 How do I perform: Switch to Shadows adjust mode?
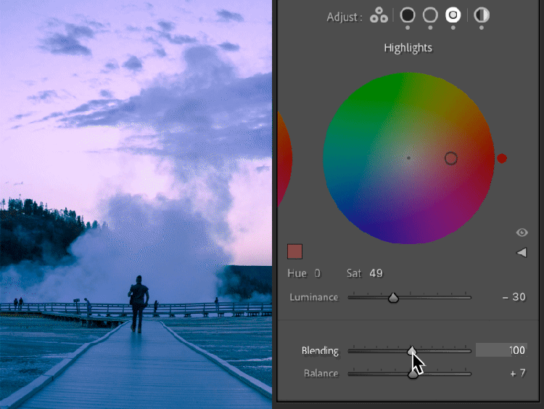coord(408,15)
